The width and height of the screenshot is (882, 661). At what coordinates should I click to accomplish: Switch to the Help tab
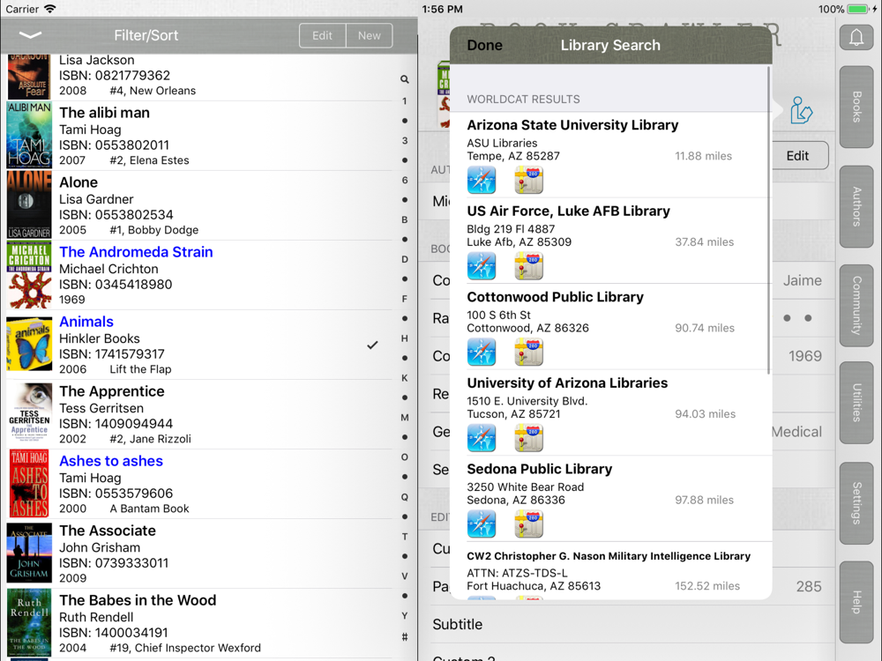856,602
